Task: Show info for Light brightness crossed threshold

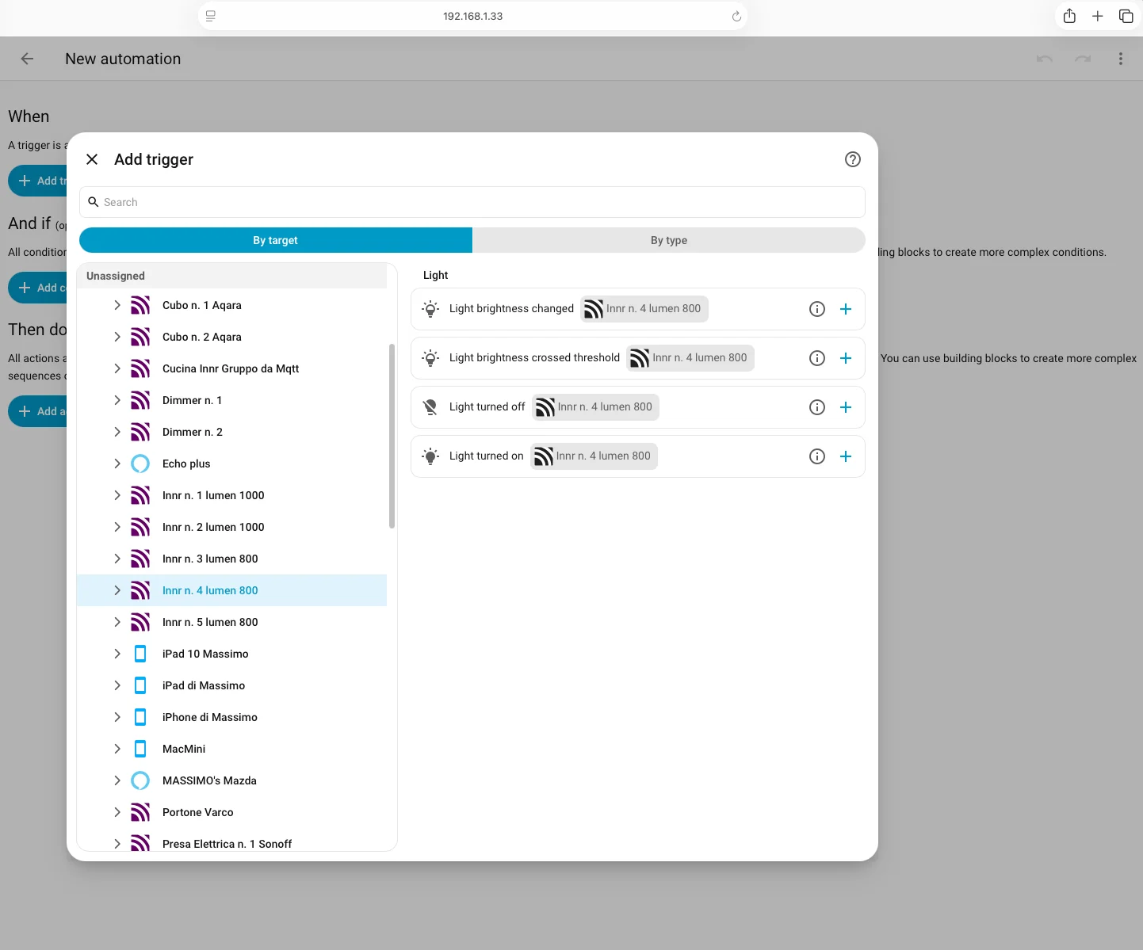Action: [x=817, y=358]
